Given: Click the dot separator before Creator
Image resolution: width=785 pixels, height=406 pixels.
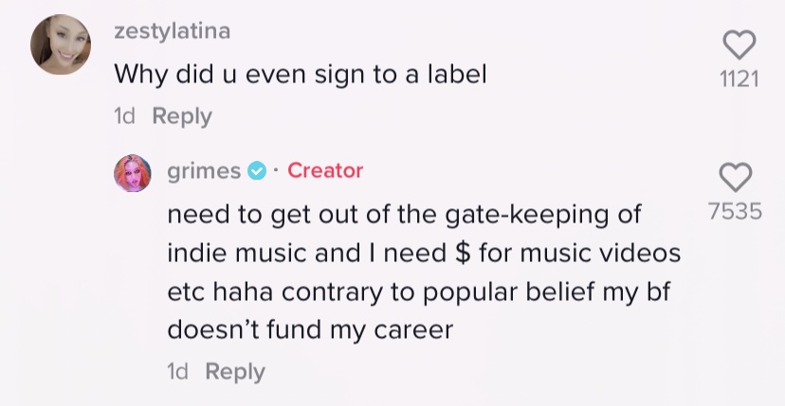Looking at the screenshot, I should click(x=275, y=171).
